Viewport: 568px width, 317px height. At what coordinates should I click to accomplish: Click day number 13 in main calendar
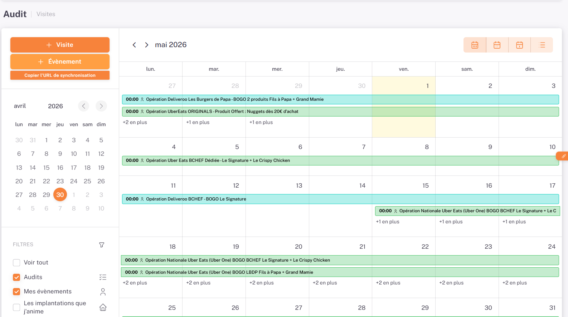[x=299, y=185]
